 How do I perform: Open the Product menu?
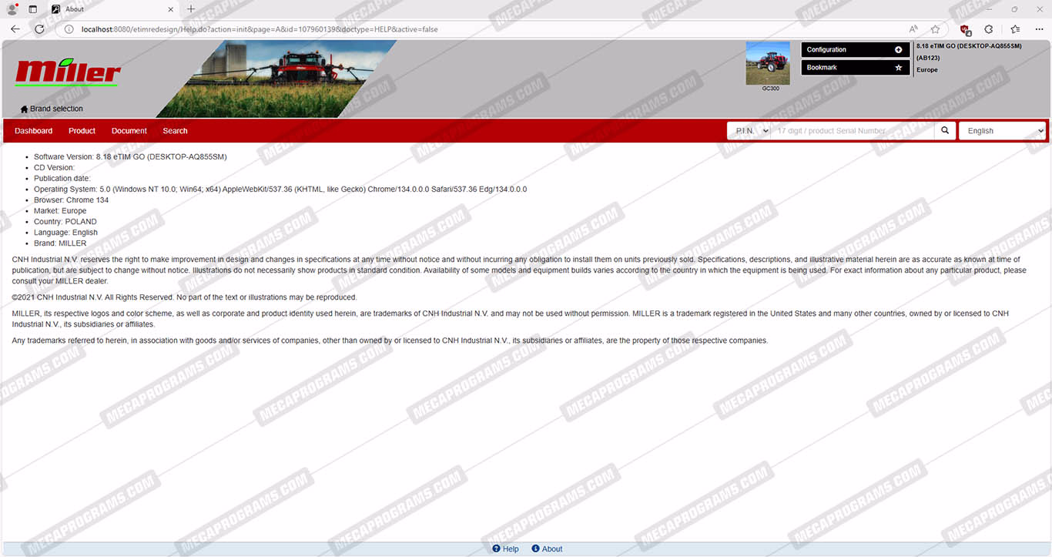click(x=82, y=131)
